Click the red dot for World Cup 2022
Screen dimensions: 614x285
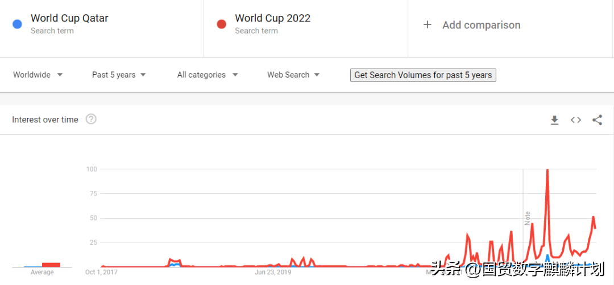[222, 24]
